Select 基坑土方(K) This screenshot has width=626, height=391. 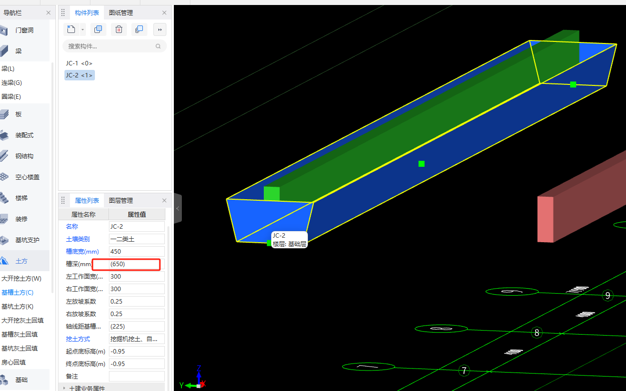coord(17,307)
